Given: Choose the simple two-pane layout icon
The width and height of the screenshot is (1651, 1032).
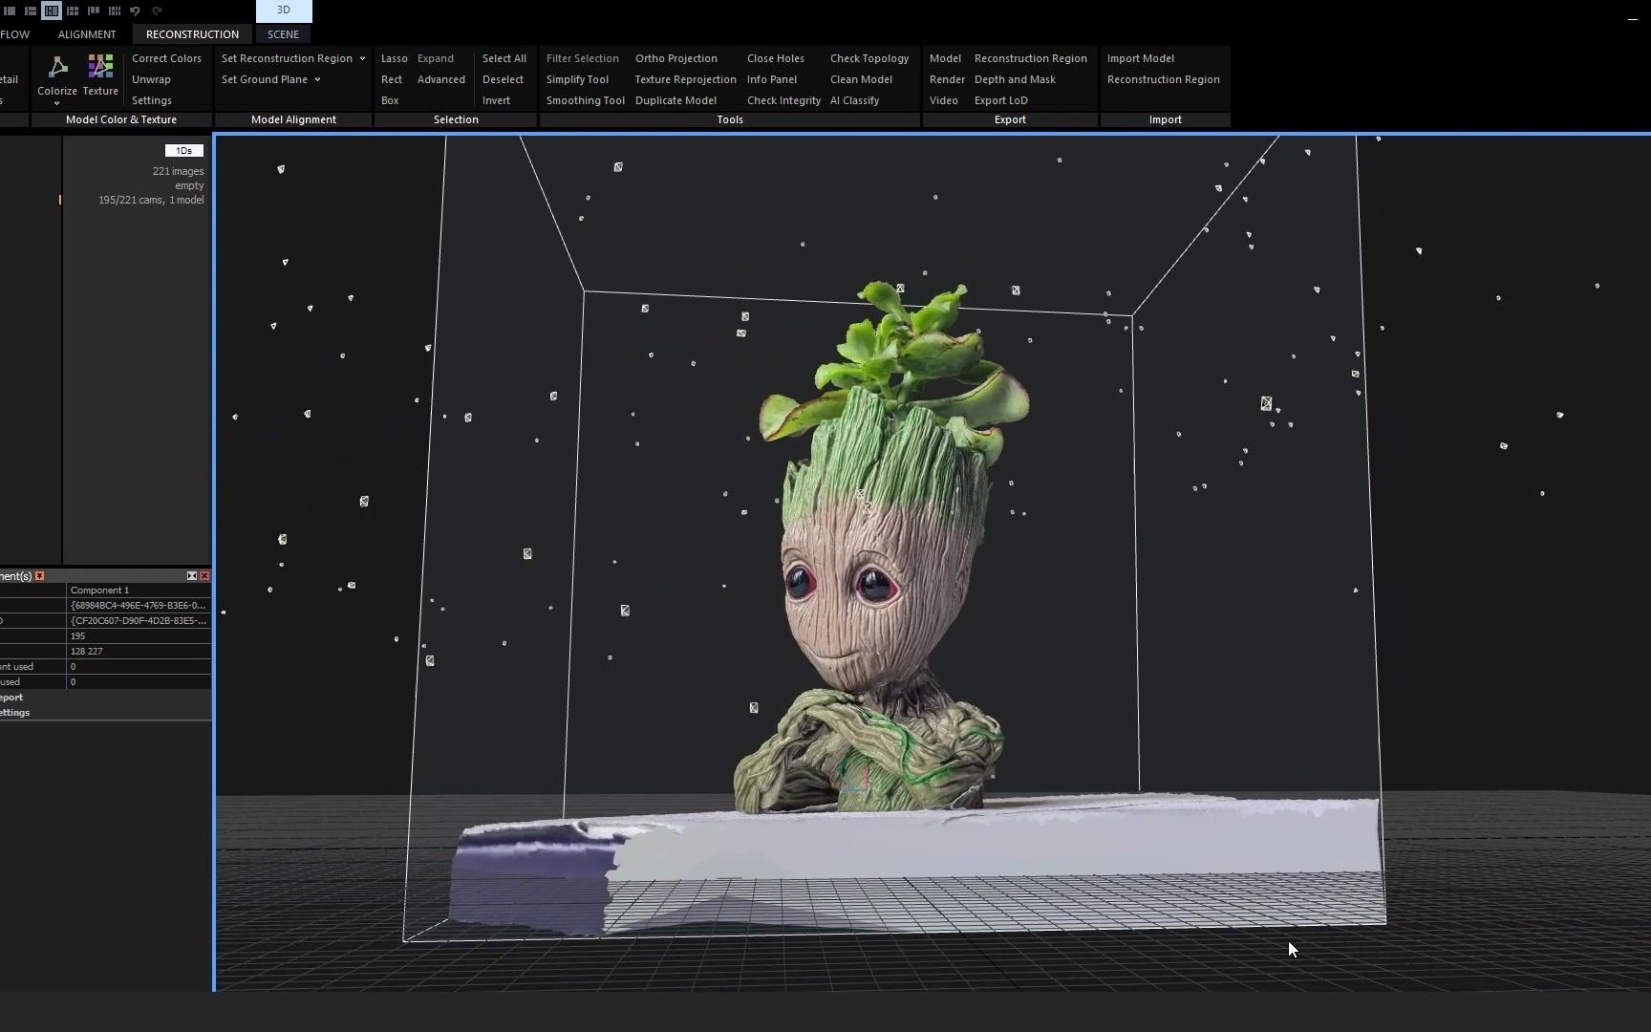Looking at the screenshot, I should 10,11.
